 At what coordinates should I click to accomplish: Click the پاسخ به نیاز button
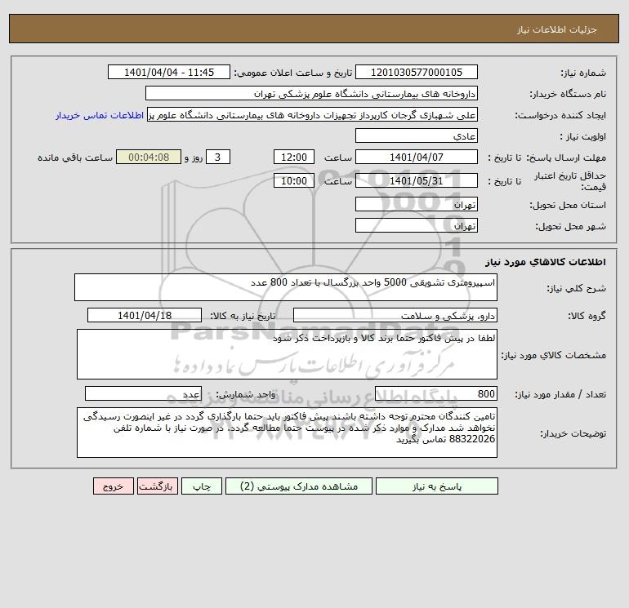[x=437, y=486]
